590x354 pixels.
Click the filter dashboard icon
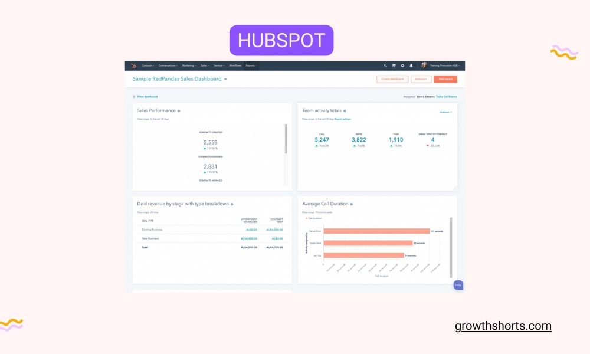(x=135, y=96)
